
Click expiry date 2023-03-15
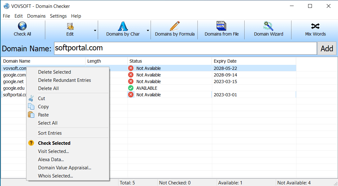225,82
